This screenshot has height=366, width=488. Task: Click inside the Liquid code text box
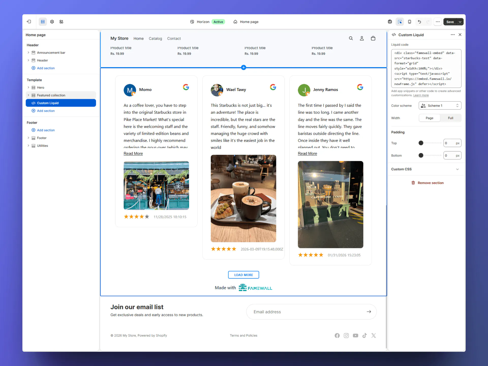pos(426,68)
